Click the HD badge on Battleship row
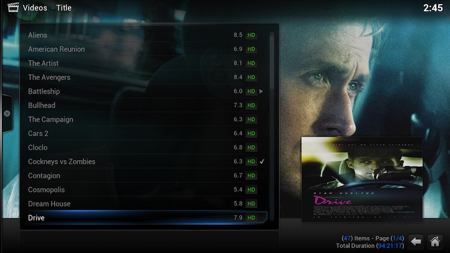 point(251,91)
